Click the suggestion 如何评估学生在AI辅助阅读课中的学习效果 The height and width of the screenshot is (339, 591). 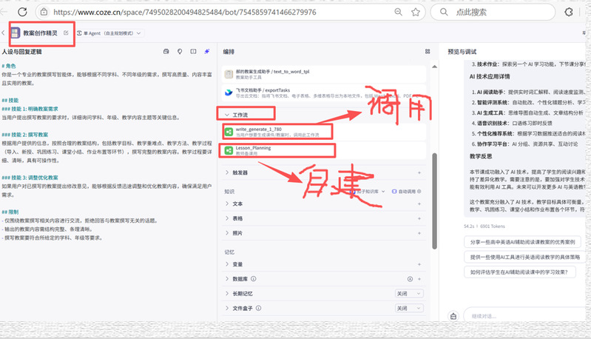pyautogui.click(x=519, y=272)
